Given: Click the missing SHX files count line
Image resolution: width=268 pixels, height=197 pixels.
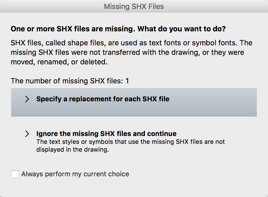Looking at the screenshot, I should 70,81.
